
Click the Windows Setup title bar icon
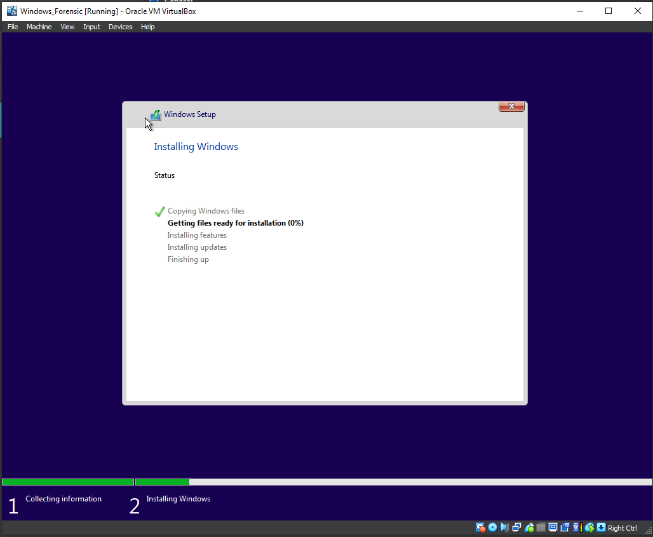156,115
